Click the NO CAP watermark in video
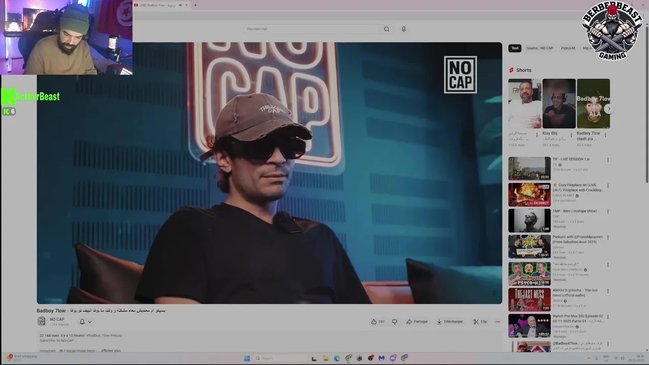649x365 pixels. click(x=460, y=75)
